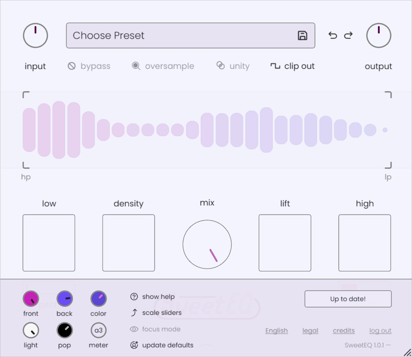The image size is (412, 357).
Task: Click the mix knob
Action: [x=207, y=244]
